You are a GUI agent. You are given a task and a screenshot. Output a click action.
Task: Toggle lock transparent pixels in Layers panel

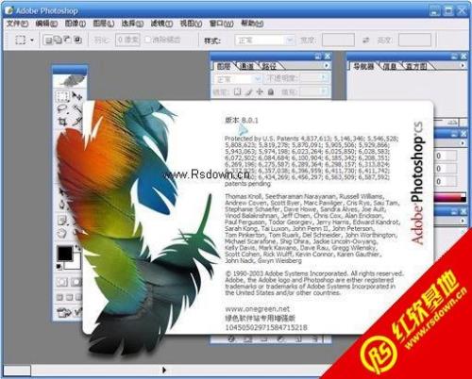coord(238,91)
